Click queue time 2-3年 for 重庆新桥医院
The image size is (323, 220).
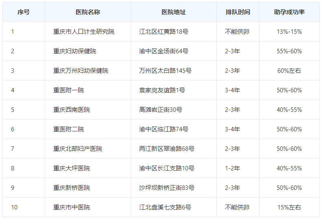233,187
